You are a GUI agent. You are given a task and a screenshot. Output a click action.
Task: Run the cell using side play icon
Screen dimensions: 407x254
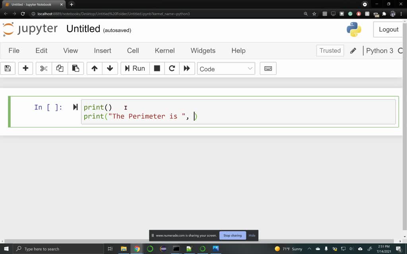pyautogui.click(x=75, y=107)
